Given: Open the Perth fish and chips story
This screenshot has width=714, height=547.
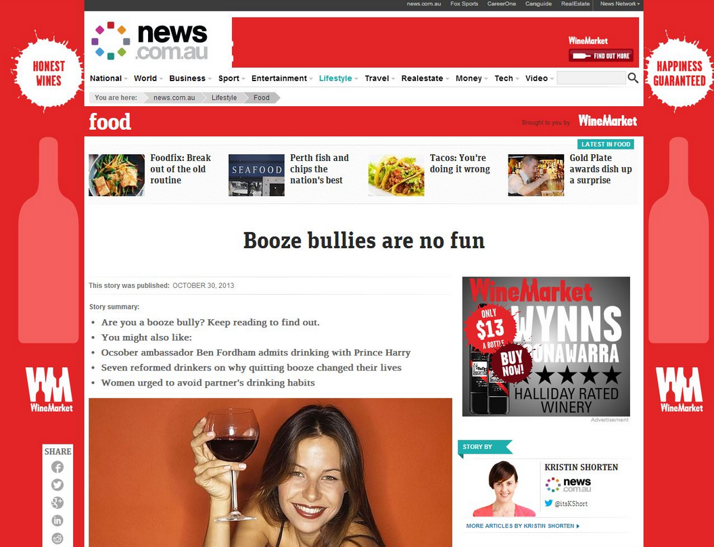Looking at the screenshot, I should tap(319, 169).
